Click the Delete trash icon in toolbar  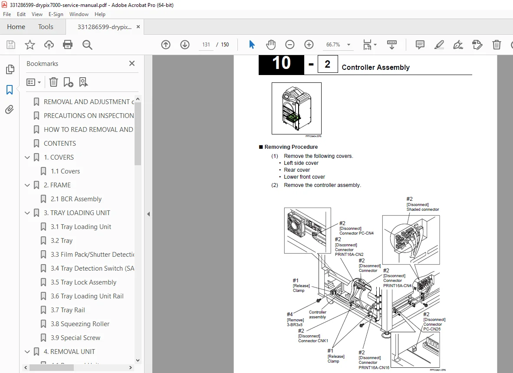click(497, 45)
